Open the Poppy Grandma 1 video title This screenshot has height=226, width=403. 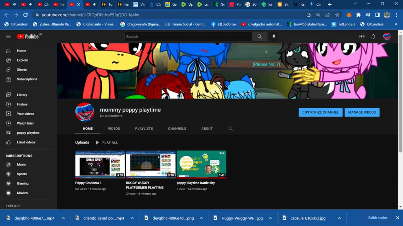click(88, 183)
